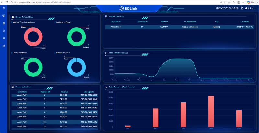259x133 pixels.
Task: Click device revenue value 15040.00
Action: pyautogui.click(x=63, y=117)
